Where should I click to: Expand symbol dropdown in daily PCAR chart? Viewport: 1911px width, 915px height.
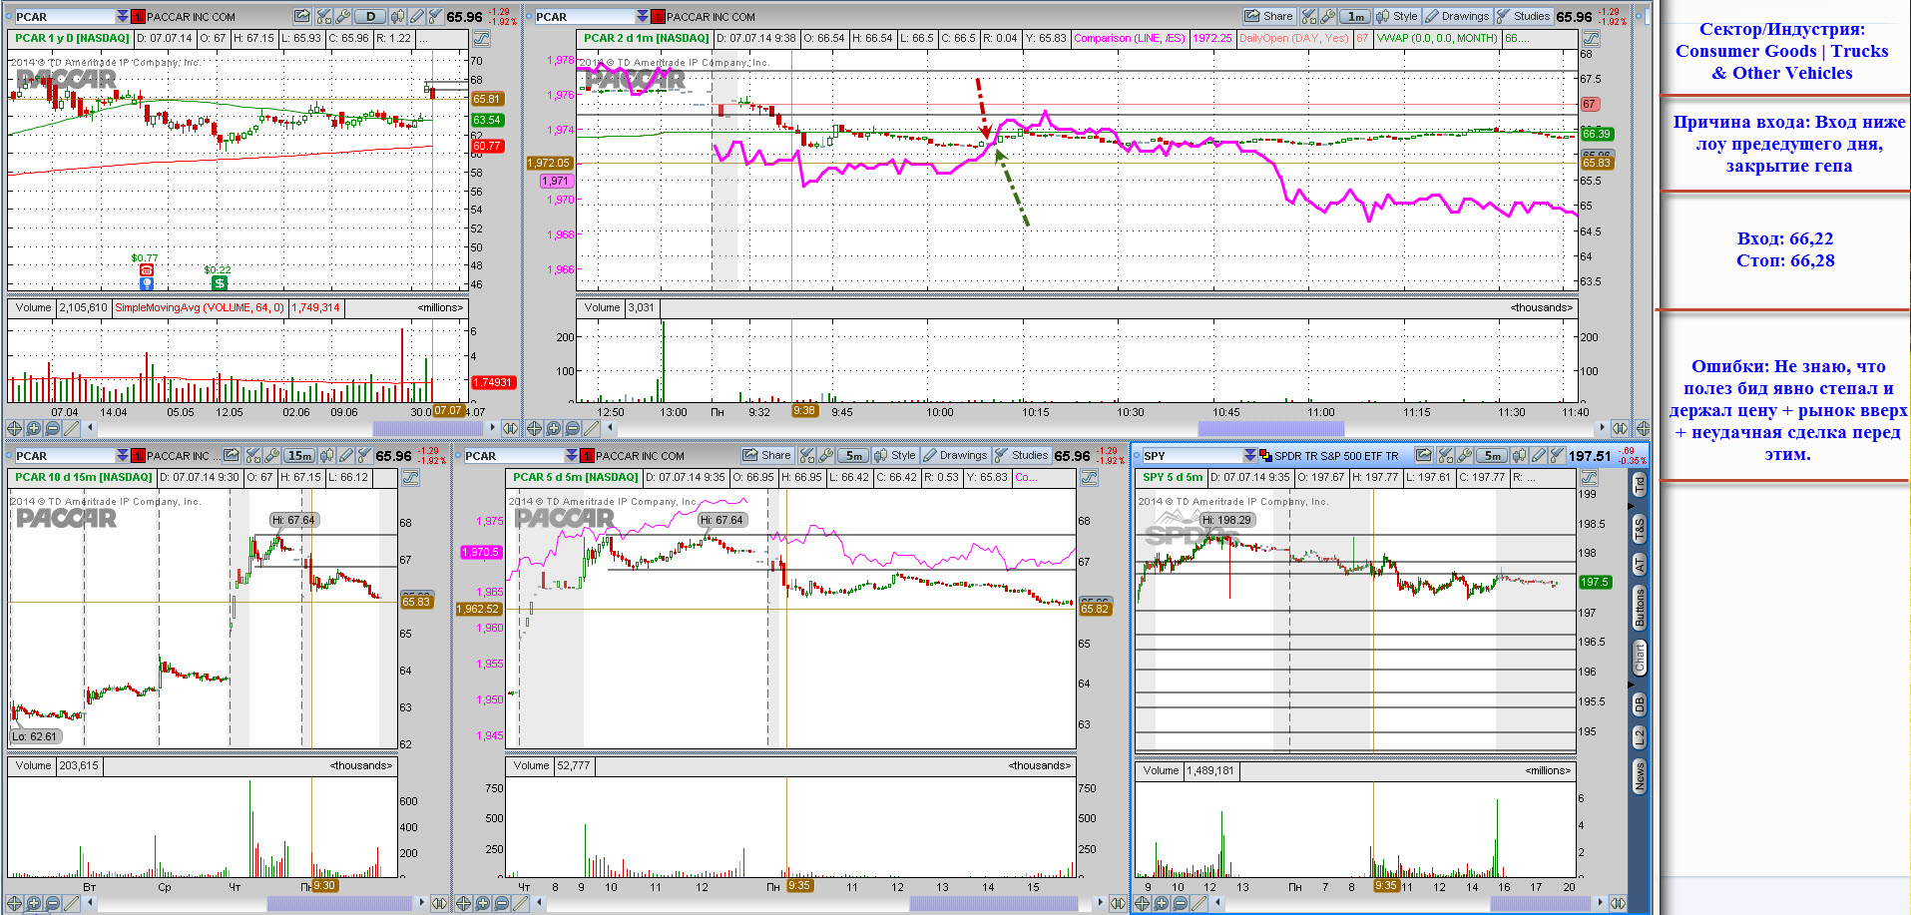tap(122, 16)
